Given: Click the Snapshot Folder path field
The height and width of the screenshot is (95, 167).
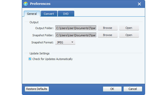Looking at the screenshot, I should point(76,35).
